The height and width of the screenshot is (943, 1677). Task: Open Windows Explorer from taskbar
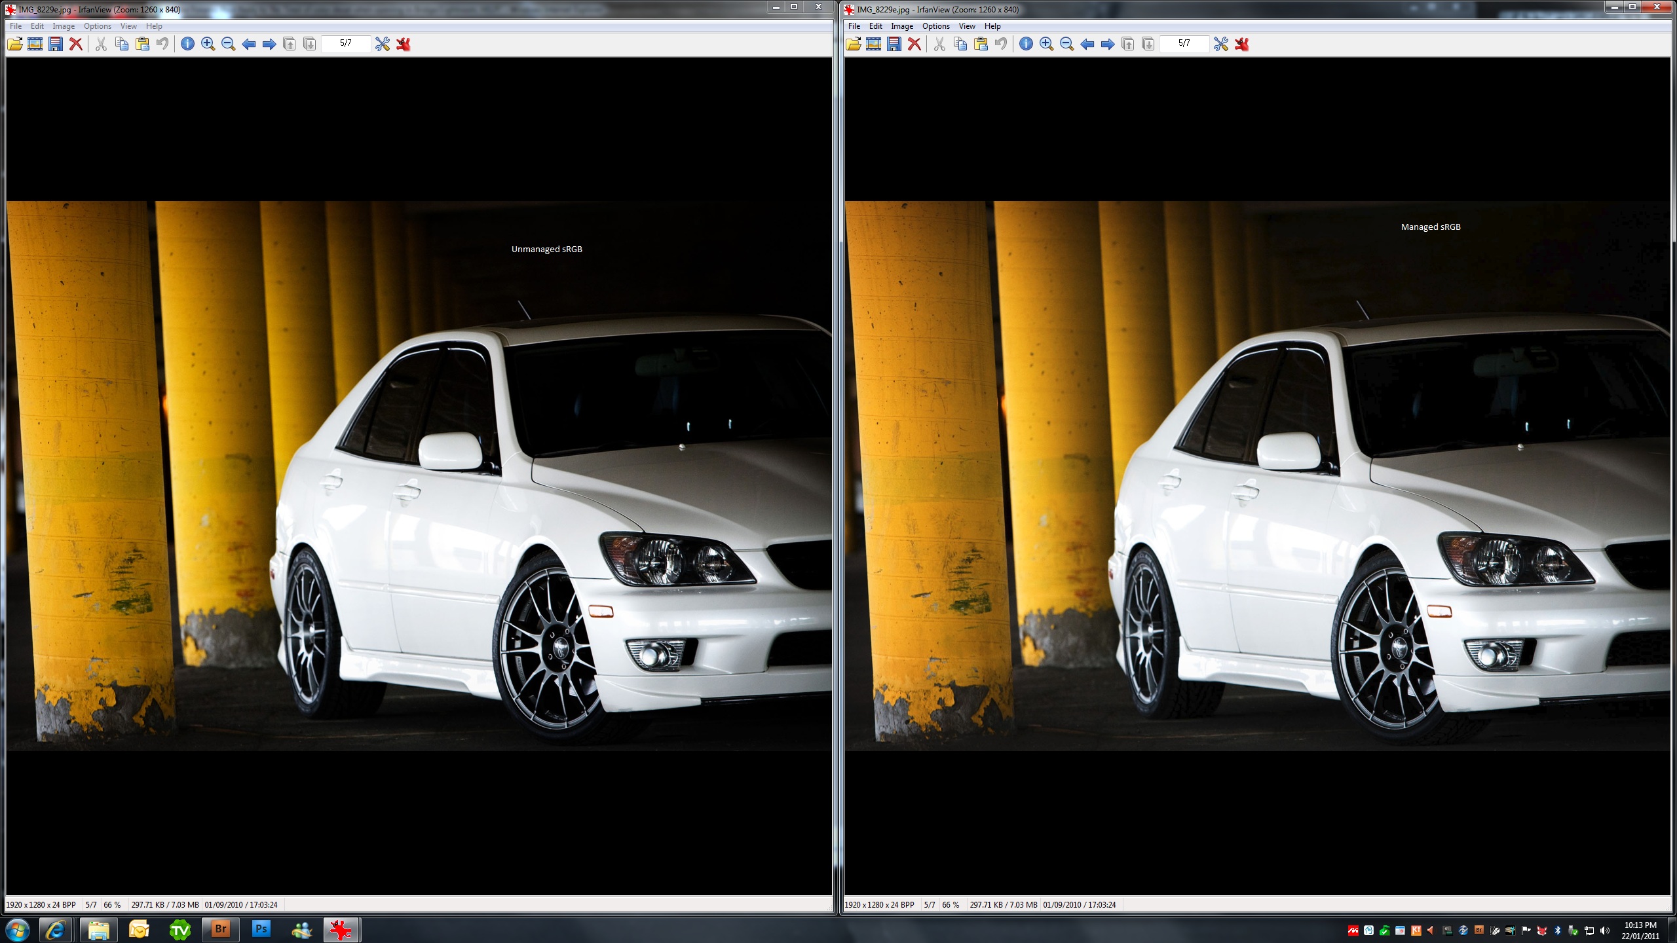pyautogui.click(x=98, y=930)
